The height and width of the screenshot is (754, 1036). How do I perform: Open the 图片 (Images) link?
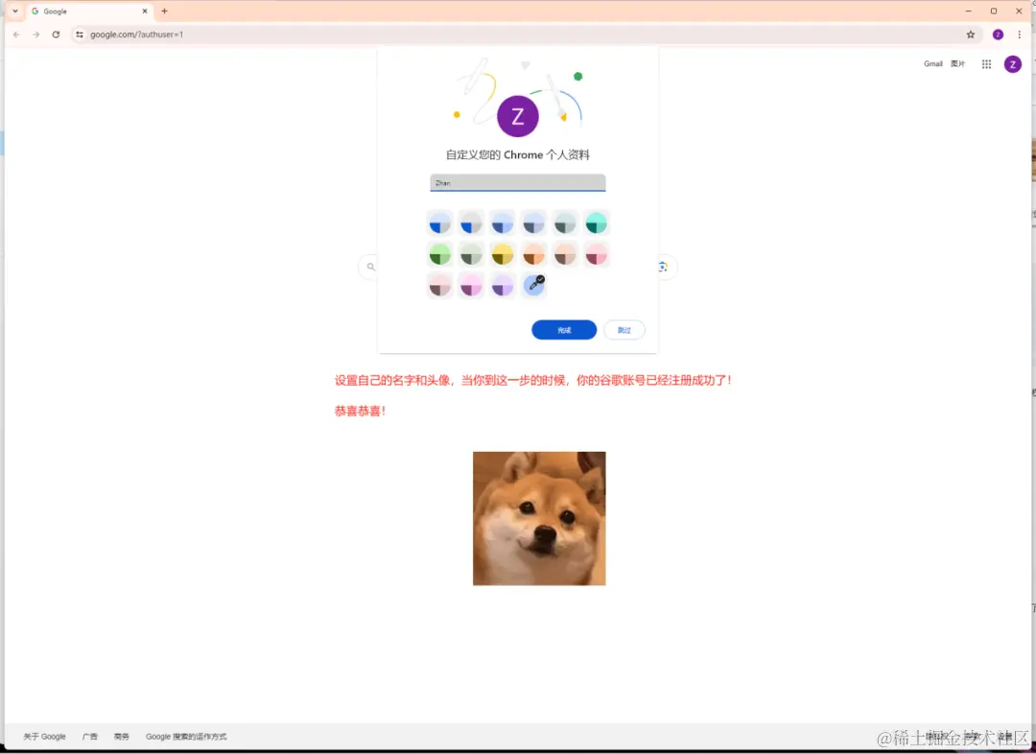click(957, 64)
